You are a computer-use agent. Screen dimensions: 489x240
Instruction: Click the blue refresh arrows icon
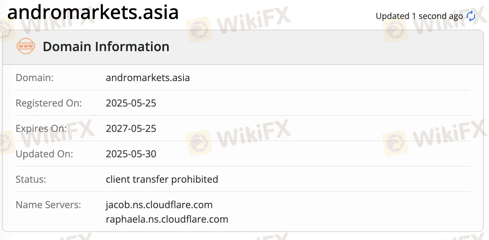471,16
